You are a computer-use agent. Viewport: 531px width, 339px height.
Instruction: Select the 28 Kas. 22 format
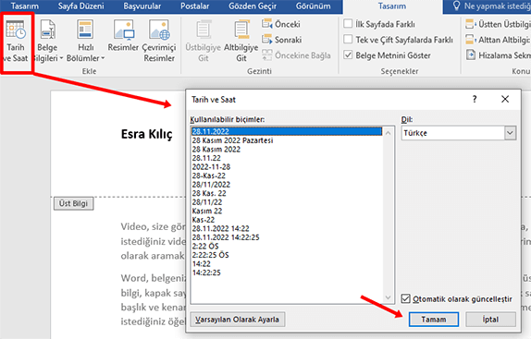click(x=287, y=193)
